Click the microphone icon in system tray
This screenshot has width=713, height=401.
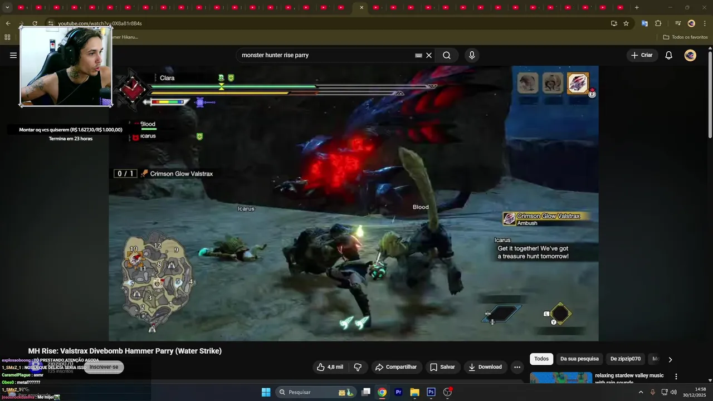(x=653, y=392)
